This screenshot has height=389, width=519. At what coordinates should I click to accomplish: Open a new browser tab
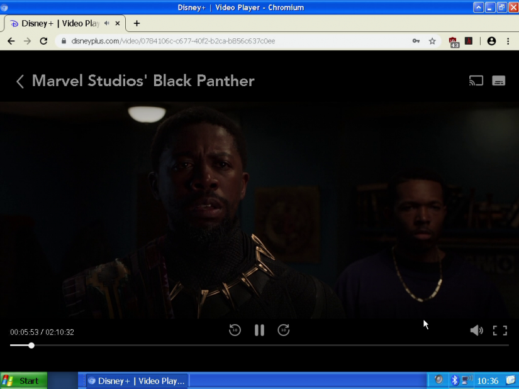137,23
